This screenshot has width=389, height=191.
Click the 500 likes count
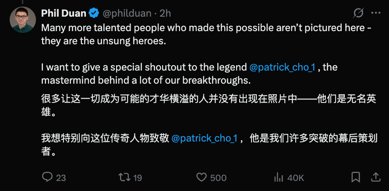click(x=218, y=178)
